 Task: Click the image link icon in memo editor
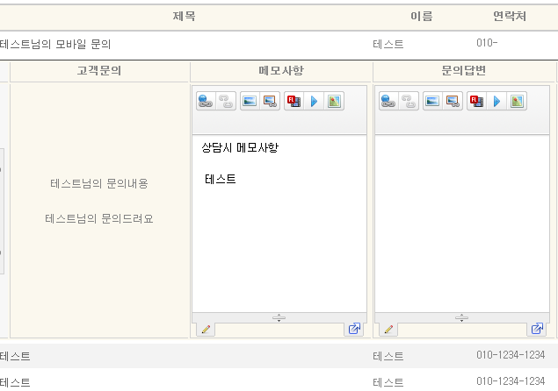pos(270,101)
